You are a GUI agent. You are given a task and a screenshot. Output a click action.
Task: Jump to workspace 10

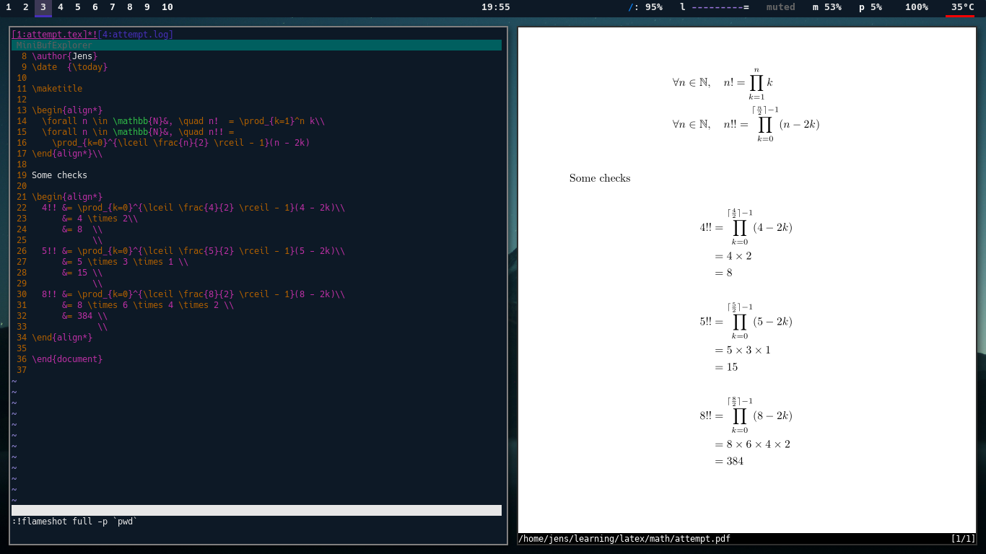click(x=167, y=7)
